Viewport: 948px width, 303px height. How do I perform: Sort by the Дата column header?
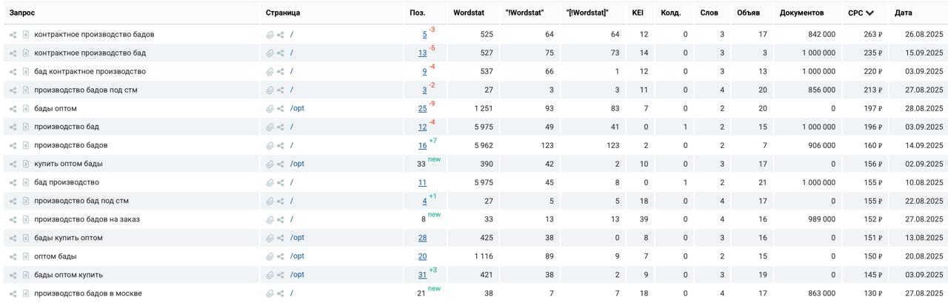903,13
